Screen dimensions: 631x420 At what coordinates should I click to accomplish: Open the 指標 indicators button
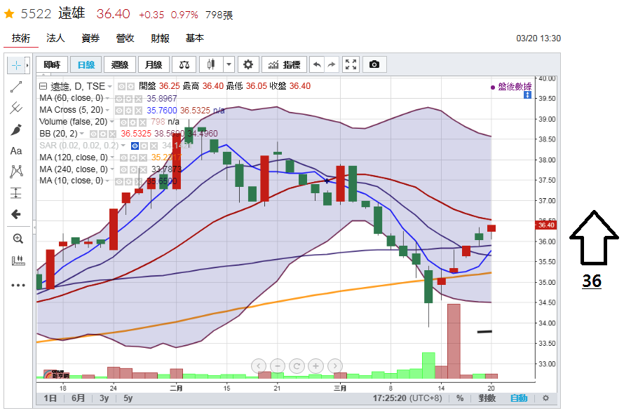pyautogui.click(x=285, y=64)
